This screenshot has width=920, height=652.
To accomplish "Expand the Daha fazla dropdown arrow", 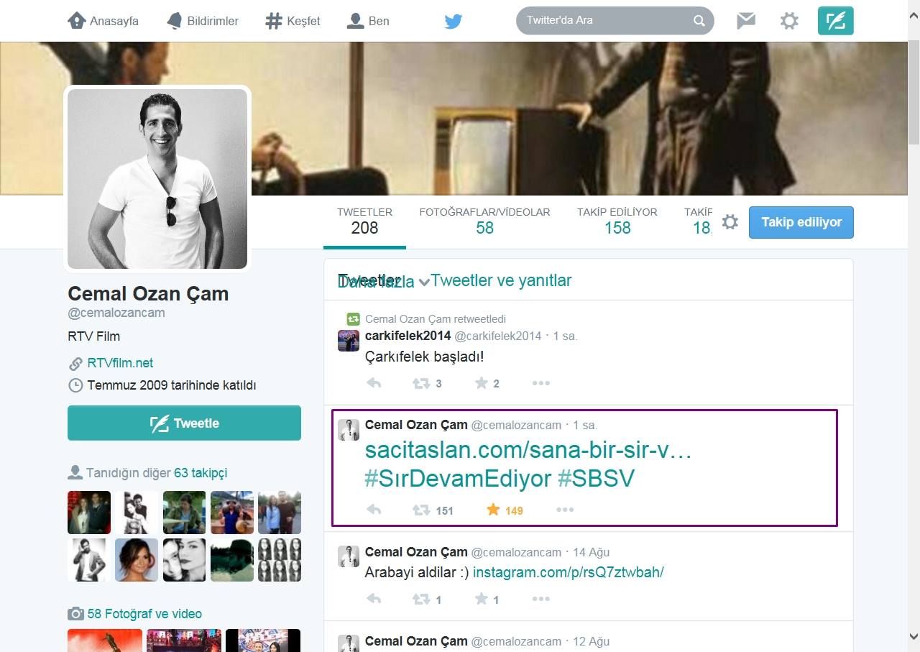I will tap(424, 282).
